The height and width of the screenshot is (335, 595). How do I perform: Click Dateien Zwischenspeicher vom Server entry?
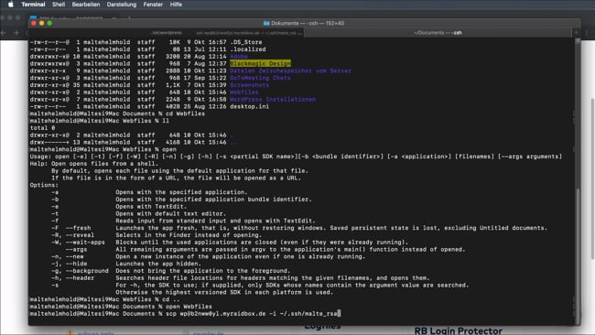291,71
